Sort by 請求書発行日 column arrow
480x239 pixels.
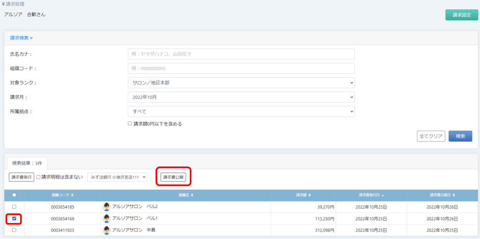click(383, 195)
